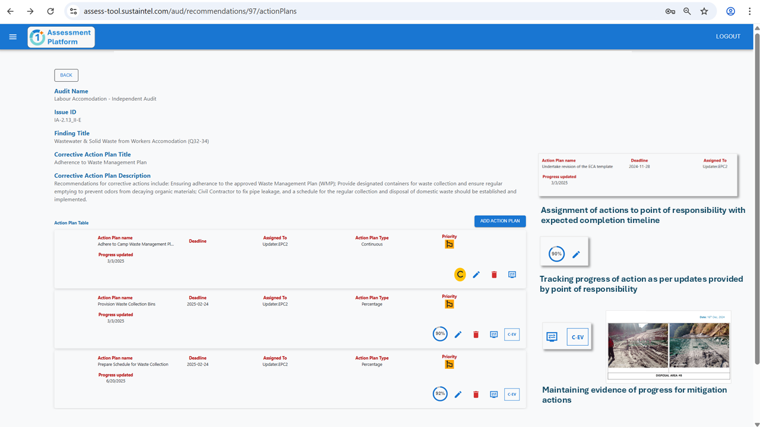Image resolution: width=760 pixels, height=427 pixels.
Task: Log out via the LOGOUT link
Action: [x=728, y=37]
